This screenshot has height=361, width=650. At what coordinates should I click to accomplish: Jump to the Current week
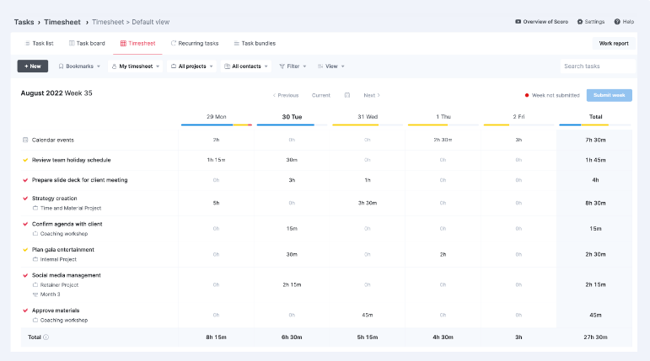(x=321, y=95)
